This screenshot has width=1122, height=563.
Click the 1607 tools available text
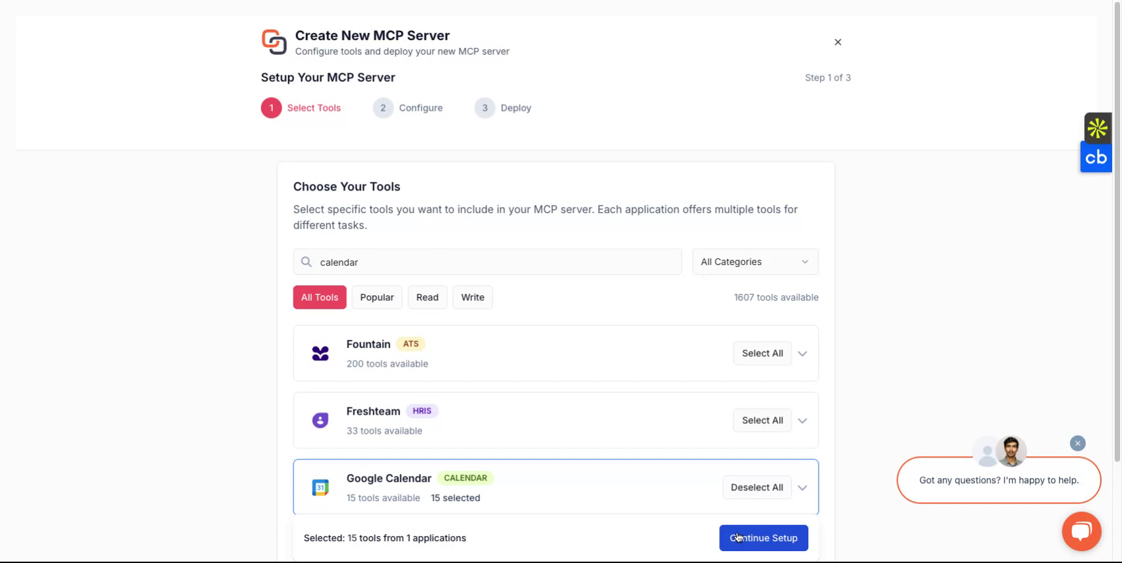click(776, 297)
